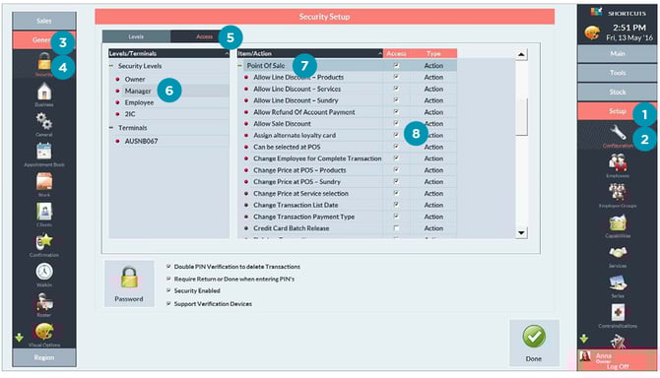
Task: Open the Services handshake icon
Action: pyautogui.click(x=618, y=253)
